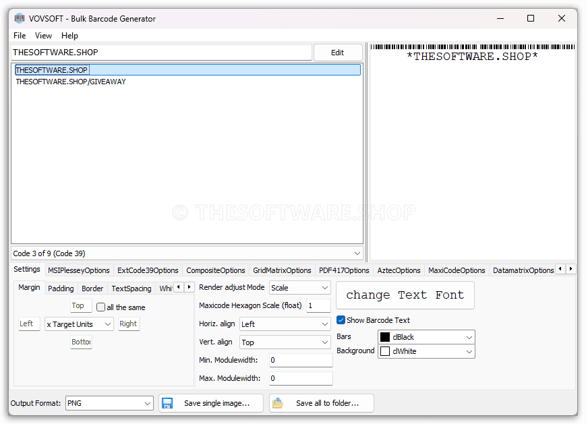Select the partially visible Whi sub-tab

165,289
